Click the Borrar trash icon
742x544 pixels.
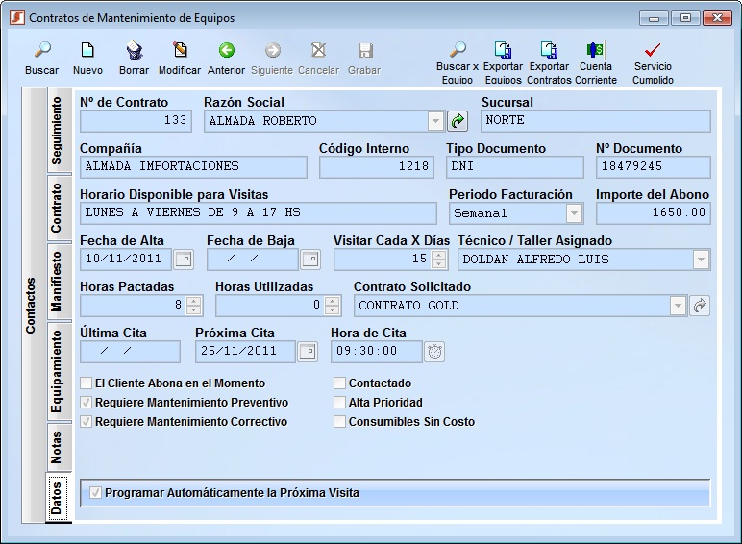point(135,51)
